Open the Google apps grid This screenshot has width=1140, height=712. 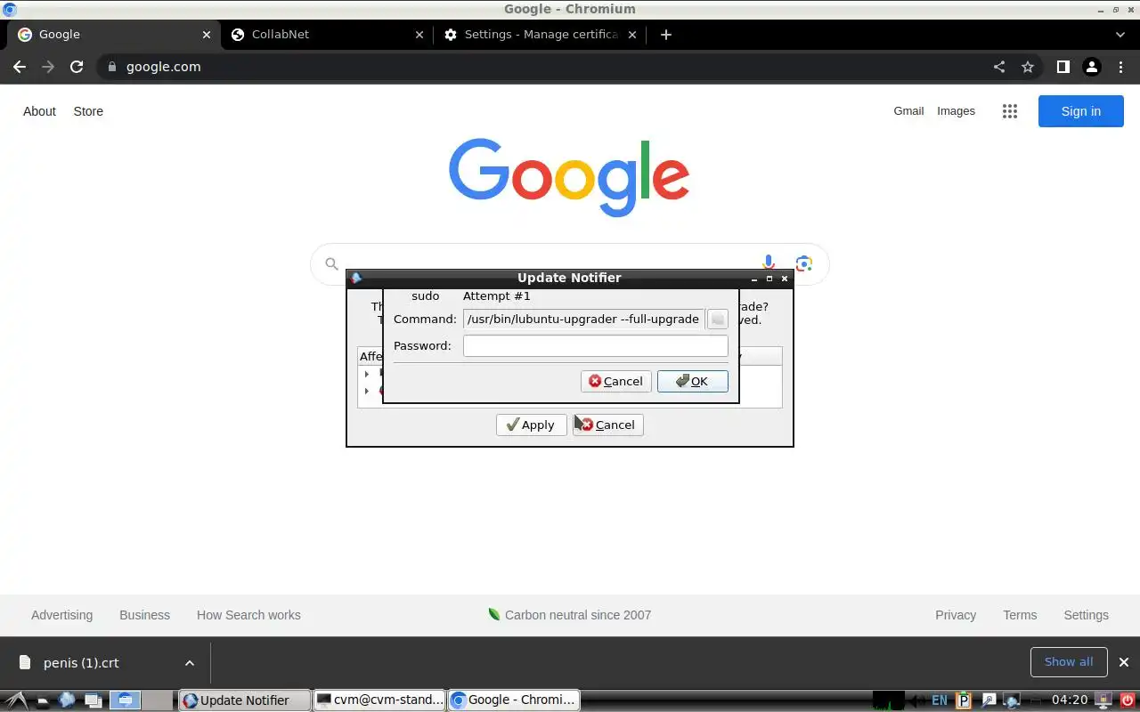[x=1009, y=111]
